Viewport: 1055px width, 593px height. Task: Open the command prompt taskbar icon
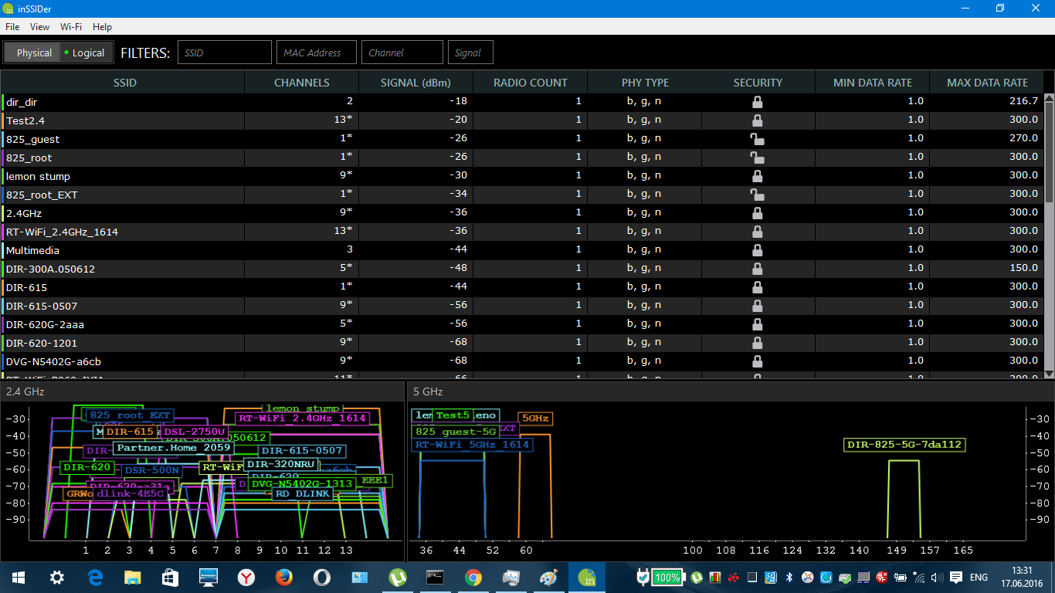coord(436,578)
